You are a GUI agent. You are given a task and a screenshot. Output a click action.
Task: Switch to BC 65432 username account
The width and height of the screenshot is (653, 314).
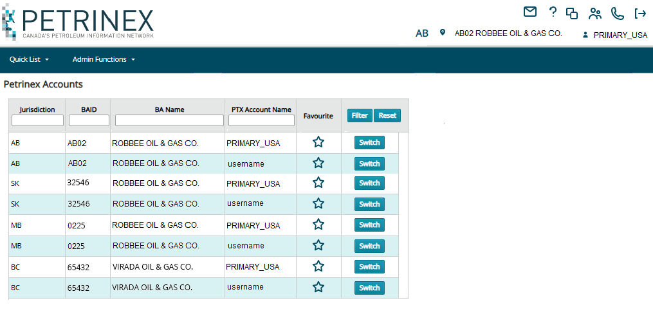[x=369, y=288]
